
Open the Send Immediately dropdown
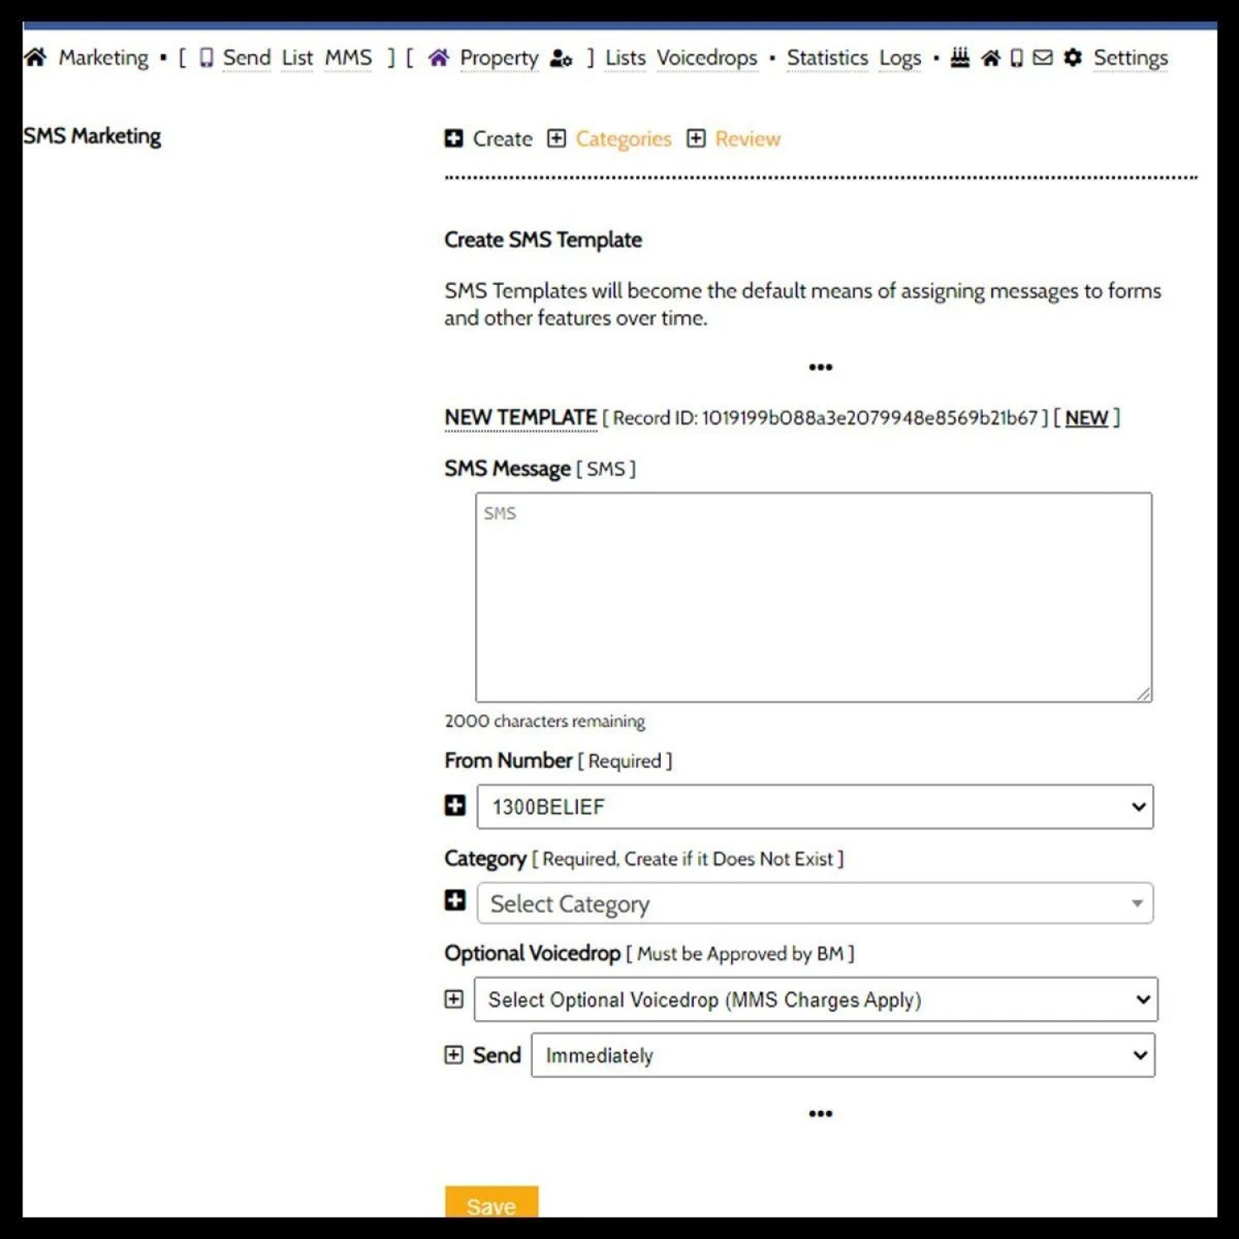click(x=843, y=1056)
